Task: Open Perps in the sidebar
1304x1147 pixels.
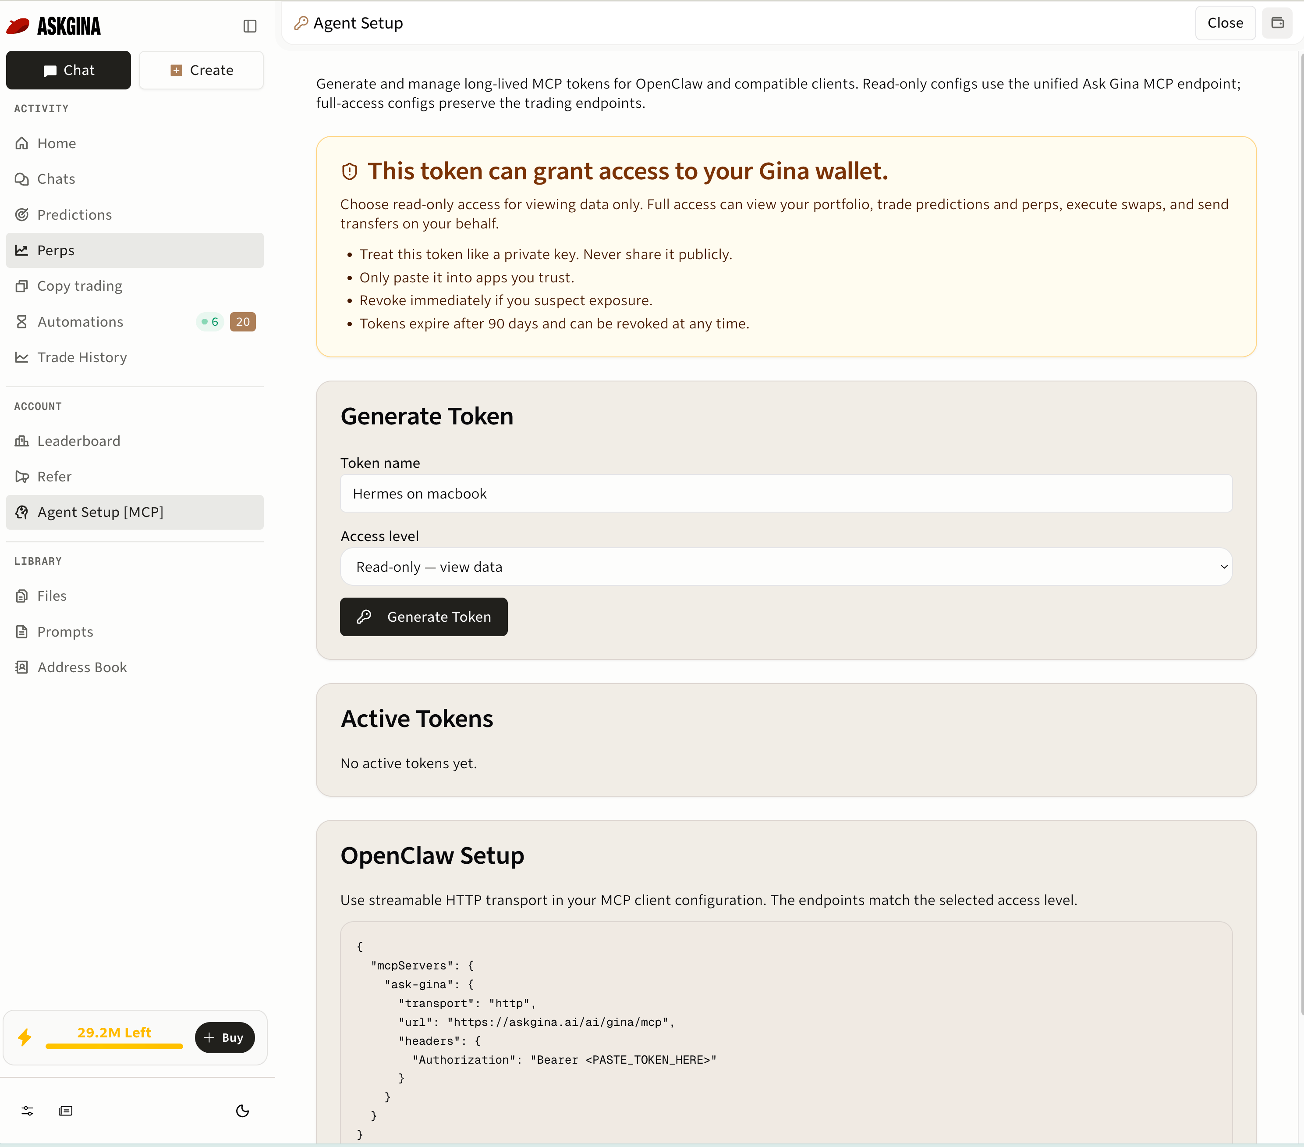Action: 135,250
